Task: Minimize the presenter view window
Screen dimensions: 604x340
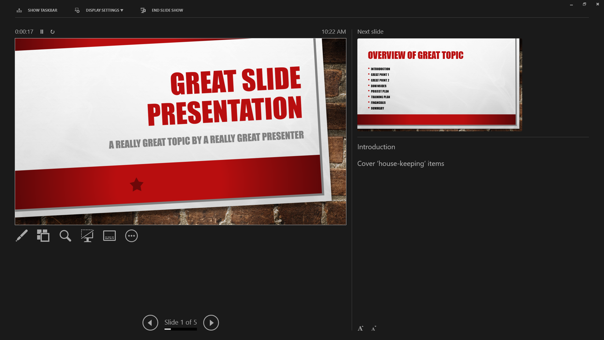Action: [571, 4]
